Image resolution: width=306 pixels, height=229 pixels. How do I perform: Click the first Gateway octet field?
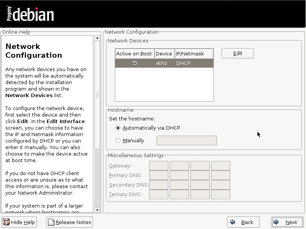(158, 166)
